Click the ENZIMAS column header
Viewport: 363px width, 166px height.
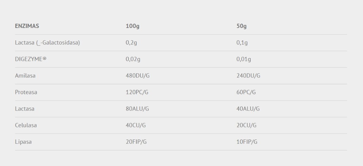[27, 26]
